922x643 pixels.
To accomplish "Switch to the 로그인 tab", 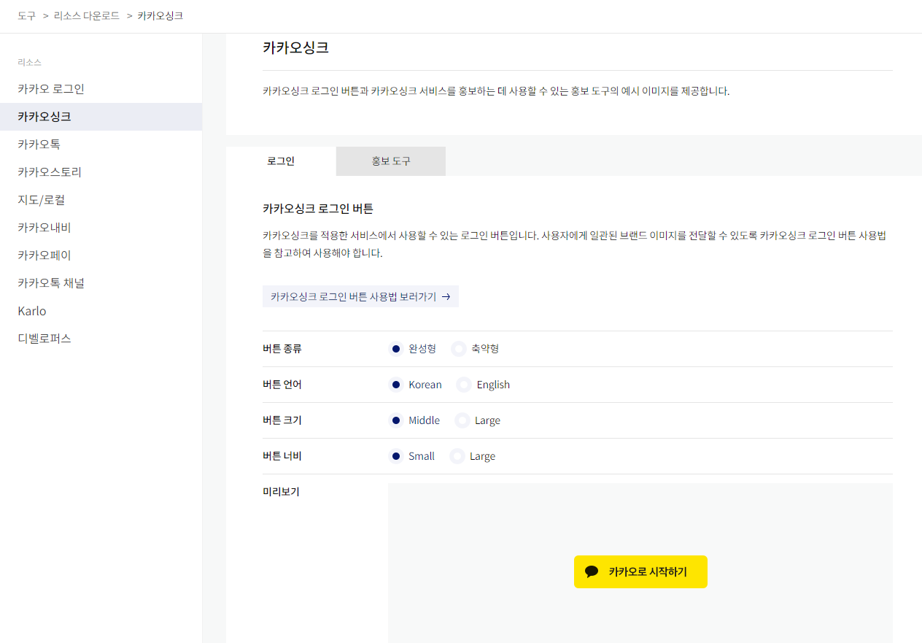I will pos(281,161).
